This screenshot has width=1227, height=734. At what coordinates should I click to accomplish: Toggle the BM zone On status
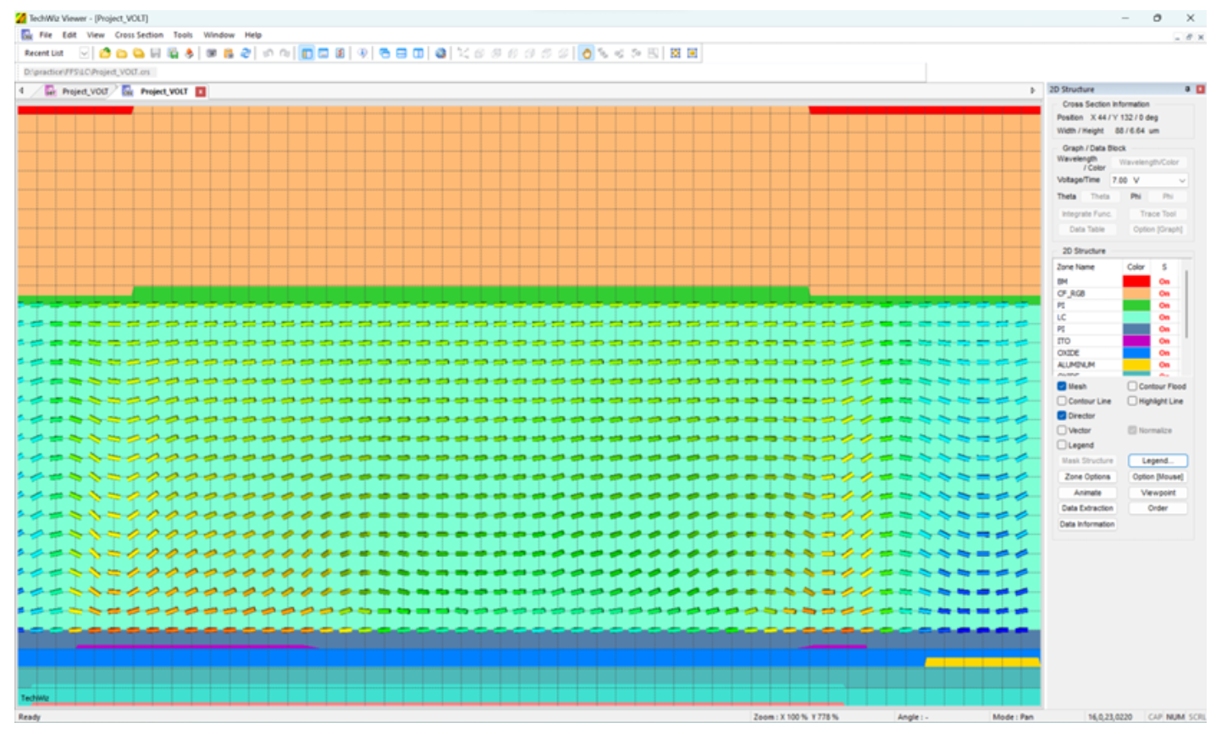pyautogui.click(x=1164, y=282)
